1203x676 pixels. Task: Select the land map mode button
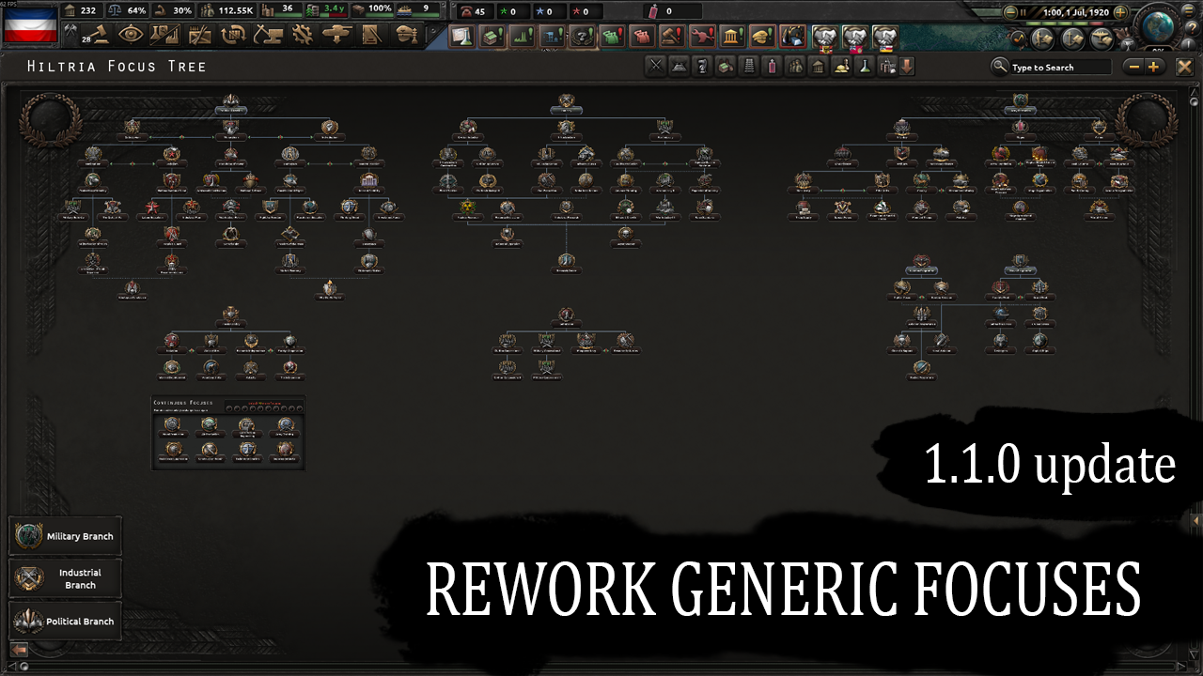point(1043,38)
